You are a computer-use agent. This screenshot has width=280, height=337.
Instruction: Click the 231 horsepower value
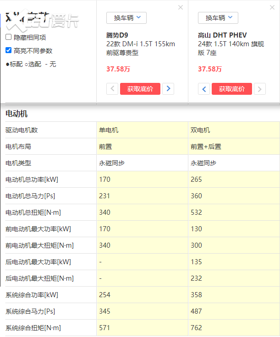pyautogui.click(x=105, y=196)
